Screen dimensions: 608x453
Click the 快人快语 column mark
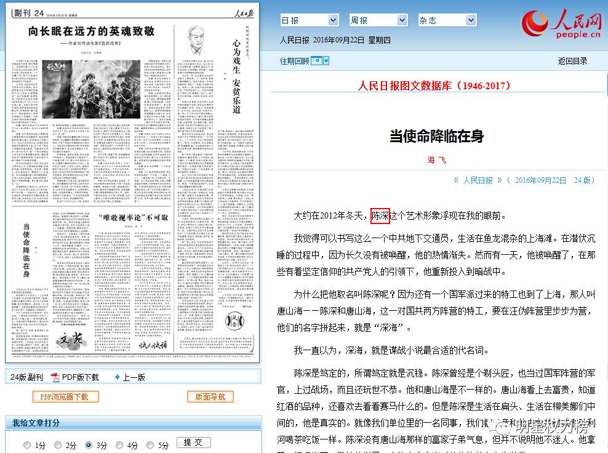[x=154, y=345]
